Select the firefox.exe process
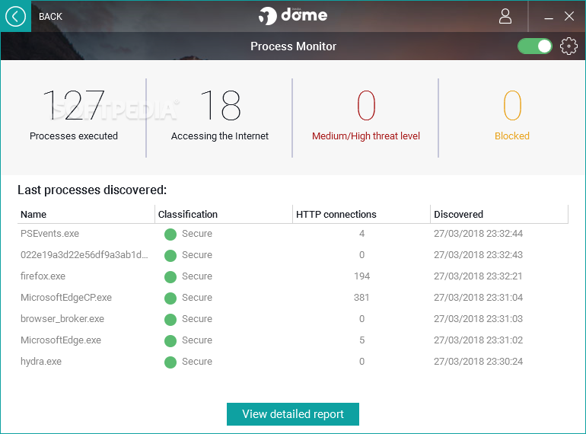The height and width of the screenshot is (434, 586). (x=293, y=276)
